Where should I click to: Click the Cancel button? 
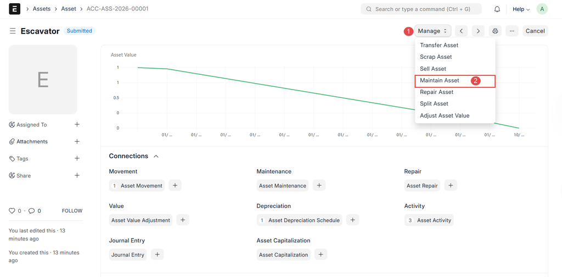(535, 31)
